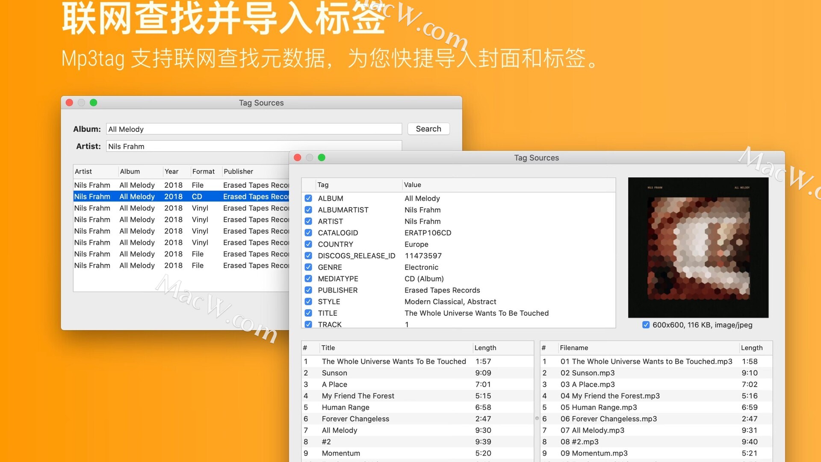Viewport: 821px width, 462px height.
Task: Select track 'Forever Changeless' in title list
Action: click(418, 419)
